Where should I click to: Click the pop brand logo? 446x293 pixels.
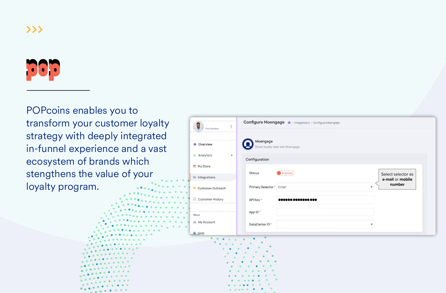pyautogui.click(x=43, y=70)
